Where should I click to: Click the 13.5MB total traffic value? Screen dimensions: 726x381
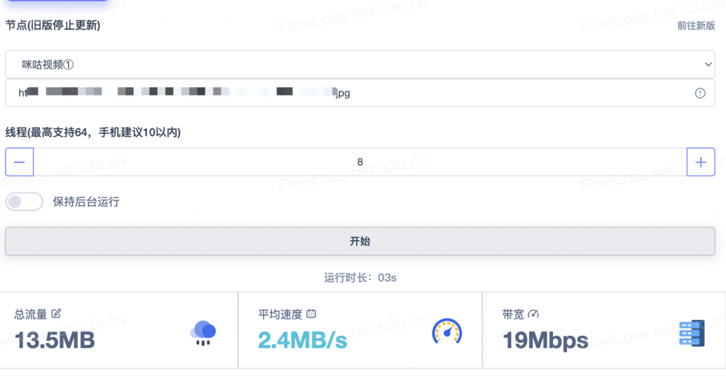55,341
